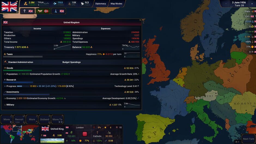Click the treasury history graph in panel
256x144 pixels.
tap(62, 47)
